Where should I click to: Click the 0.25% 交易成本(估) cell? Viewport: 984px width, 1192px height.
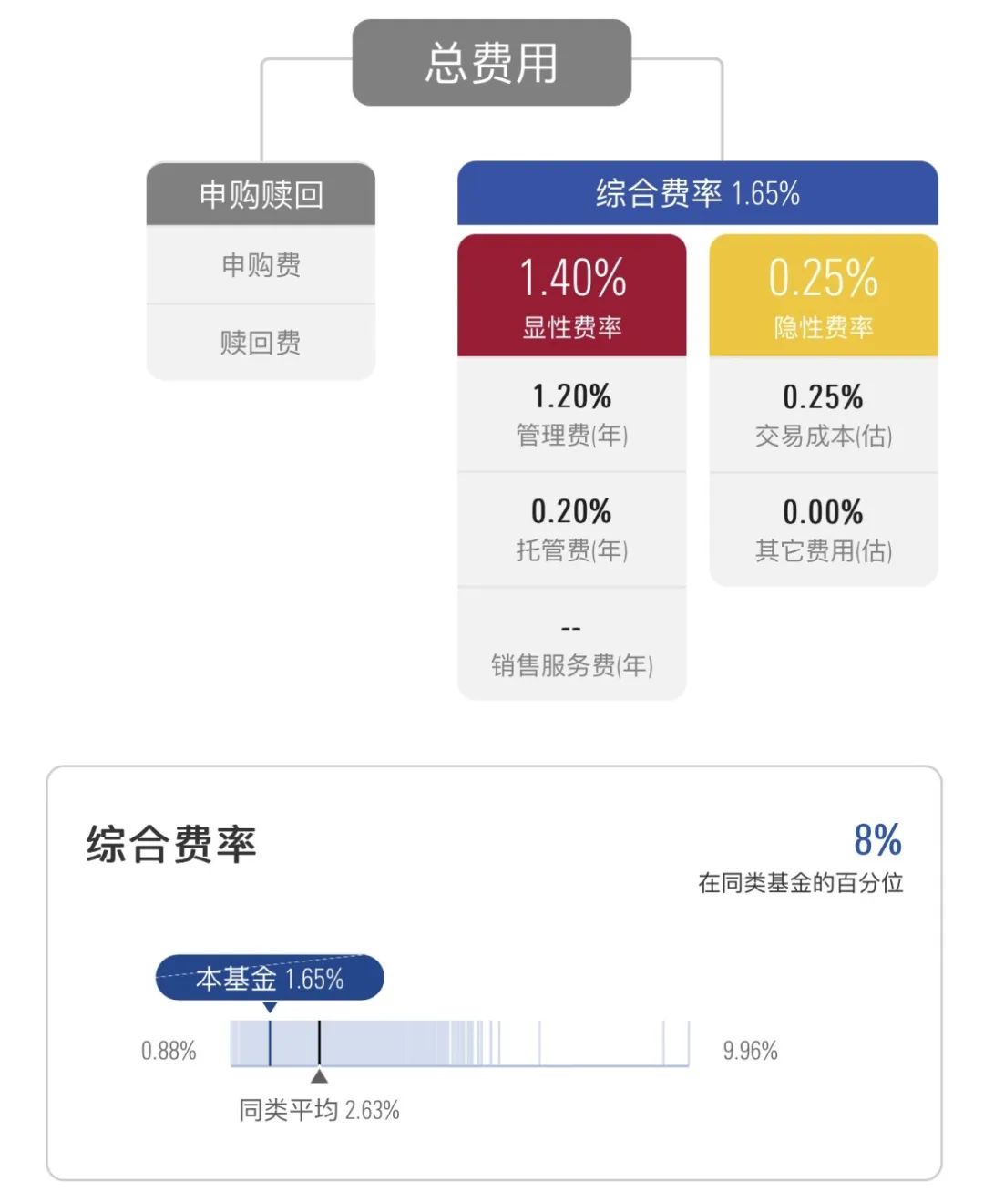824,415
